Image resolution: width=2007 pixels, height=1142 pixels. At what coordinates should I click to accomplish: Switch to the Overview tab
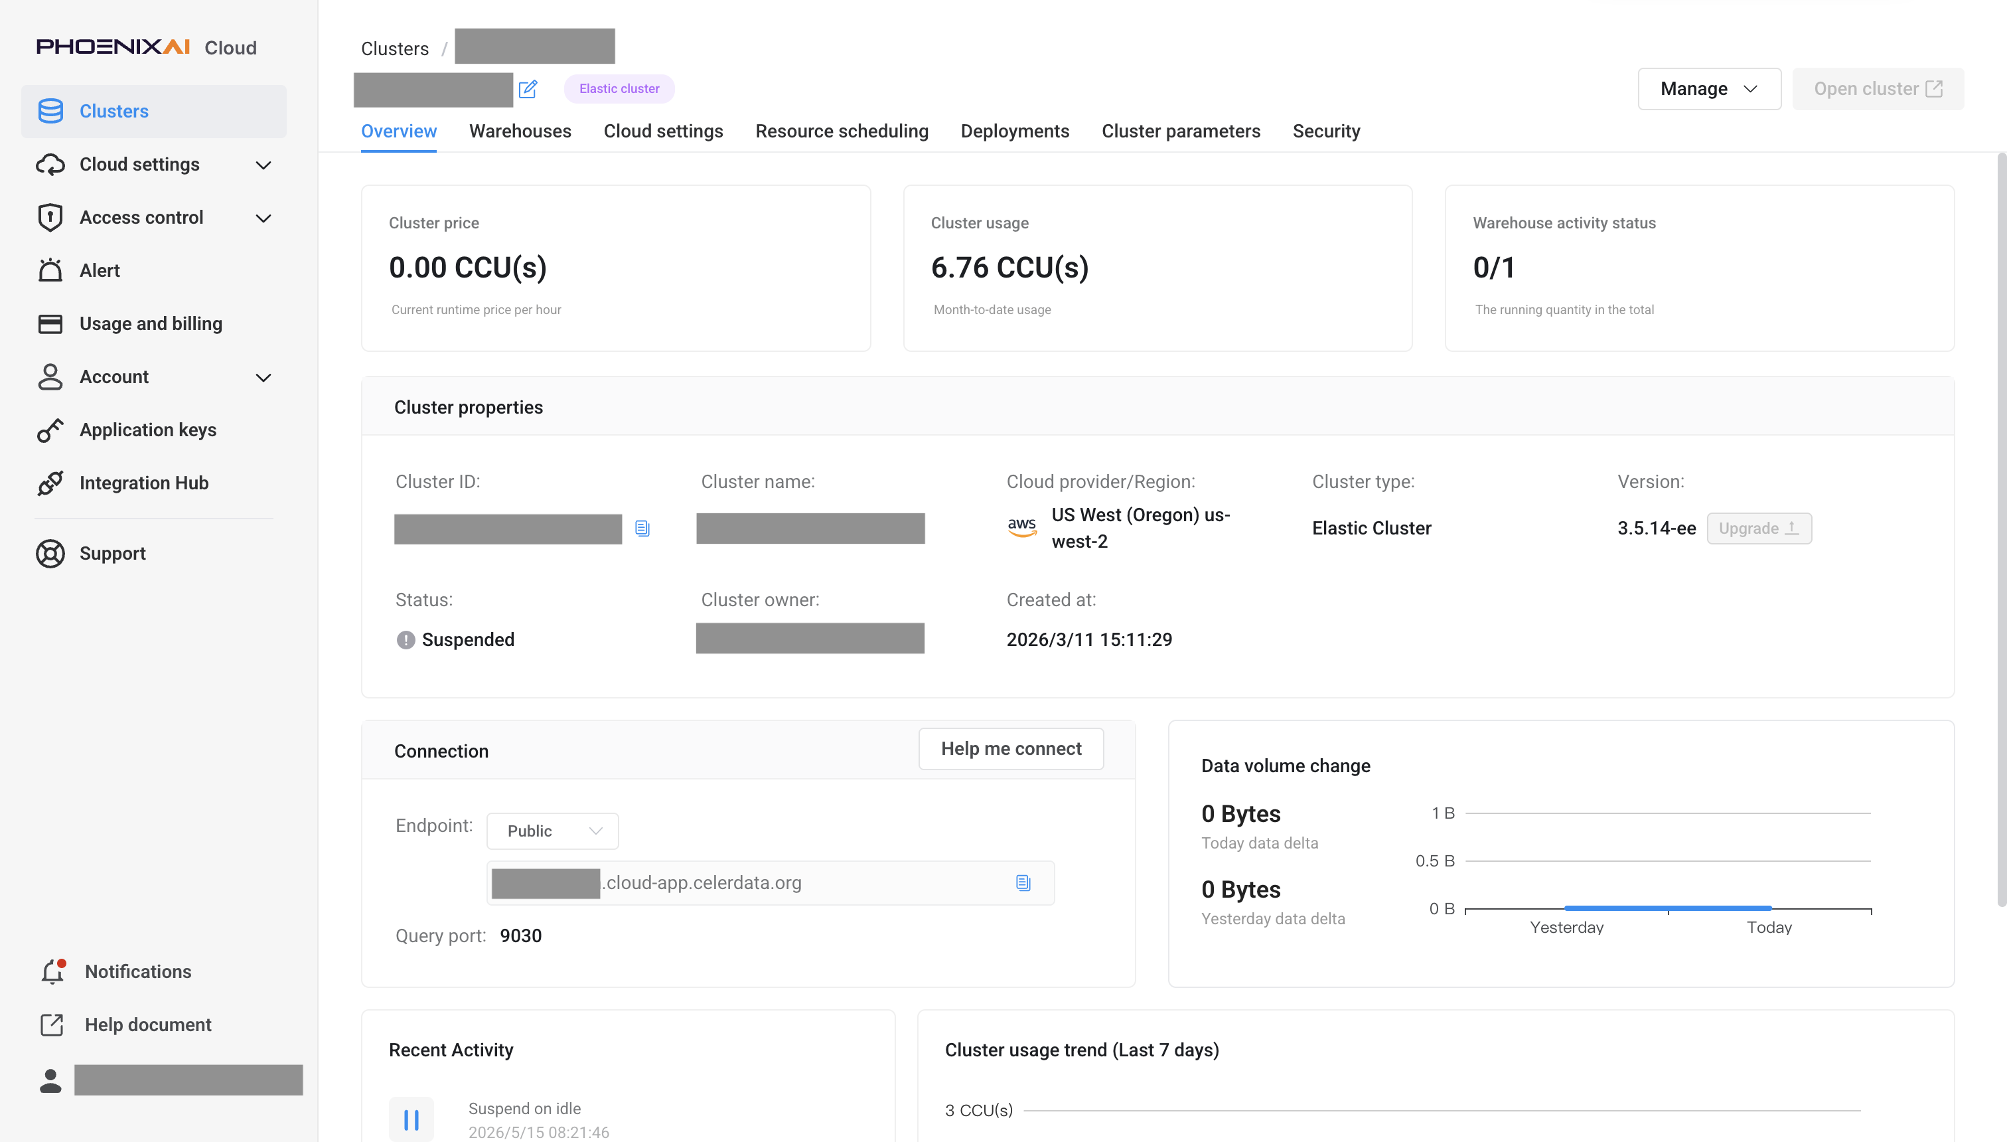click(399, 131)
